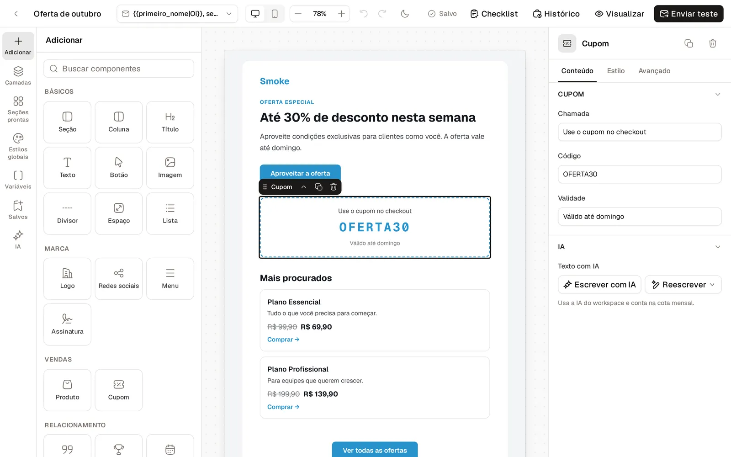Open the Variáveis sidebar panel

tap(18, 180)
